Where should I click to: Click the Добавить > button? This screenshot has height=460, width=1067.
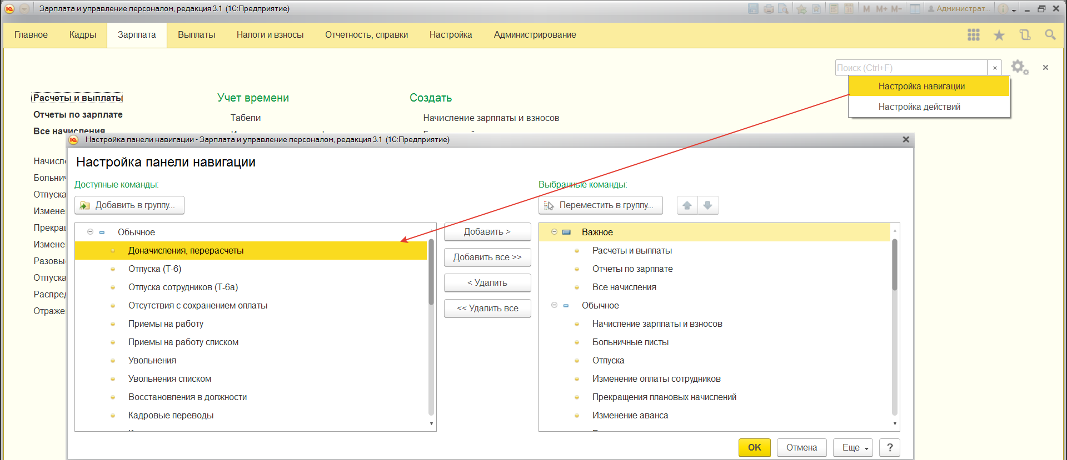click(x=487, y=232)
